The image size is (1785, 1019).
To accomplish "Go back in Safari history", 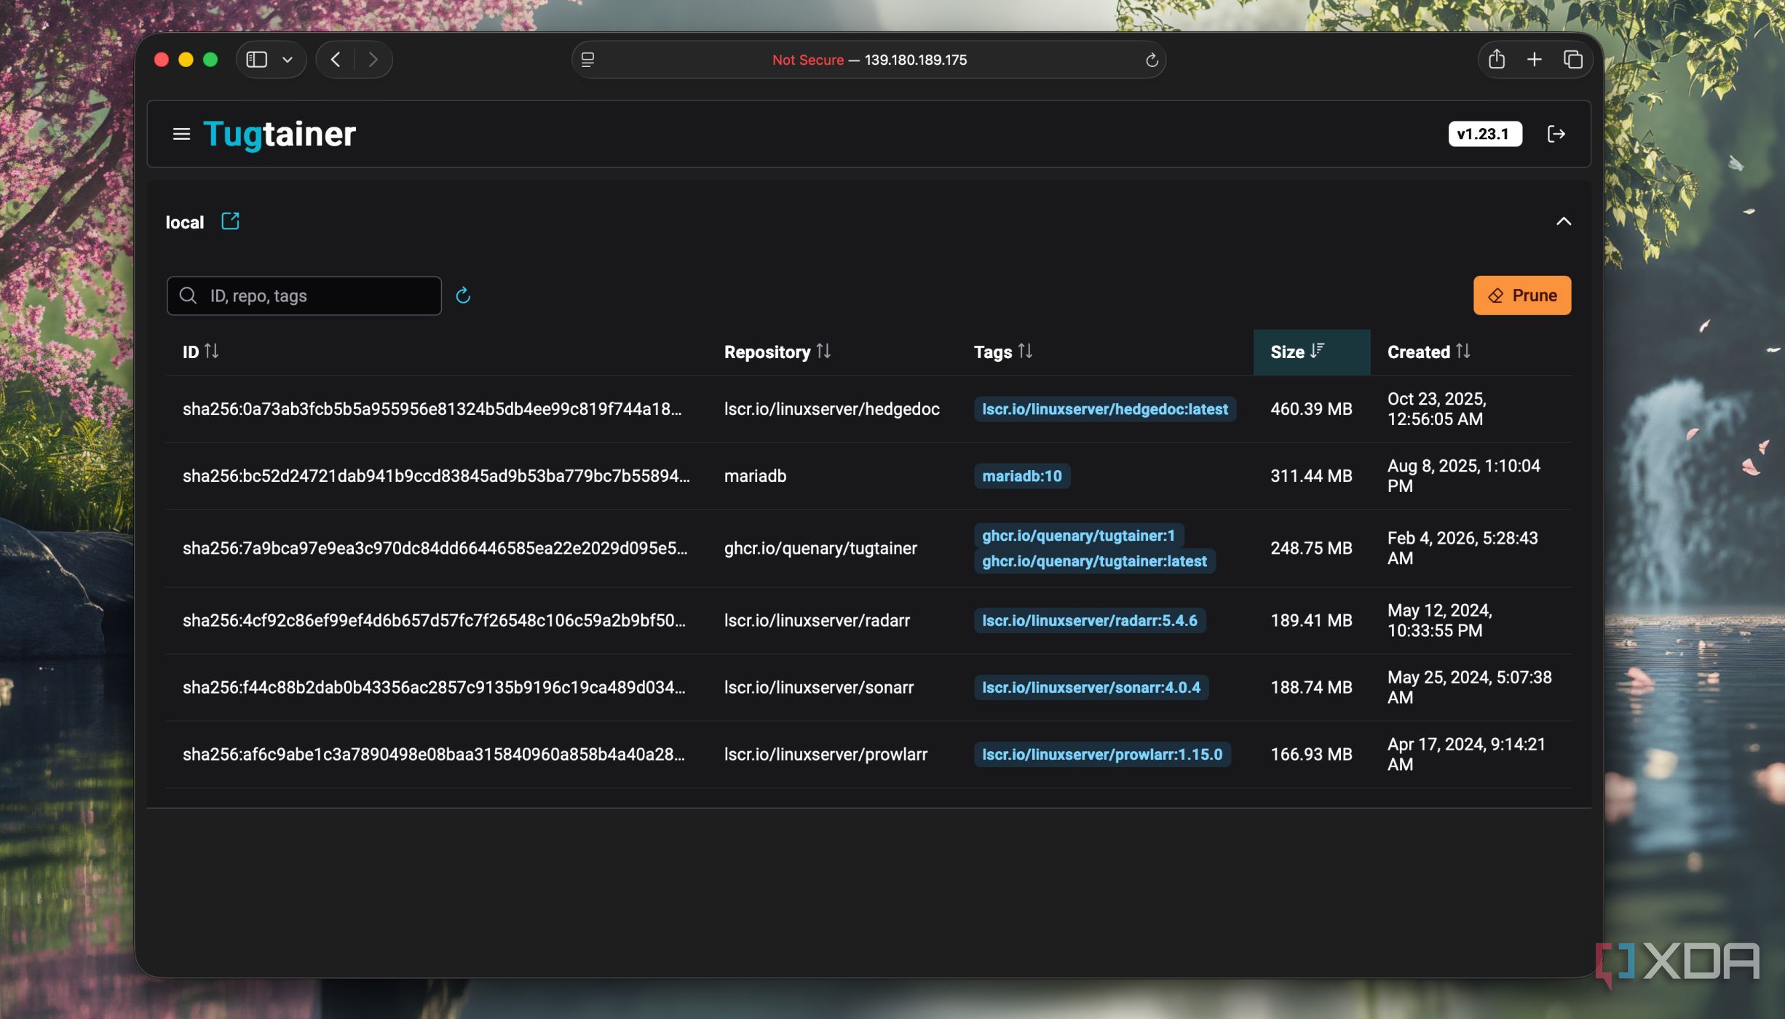I will click(x=336, y=60).
